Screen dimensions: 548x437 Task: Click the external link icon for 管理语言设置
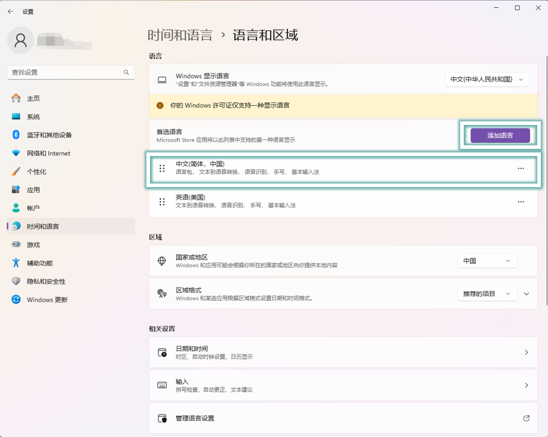pyautogui.click(x=526, y=418)
